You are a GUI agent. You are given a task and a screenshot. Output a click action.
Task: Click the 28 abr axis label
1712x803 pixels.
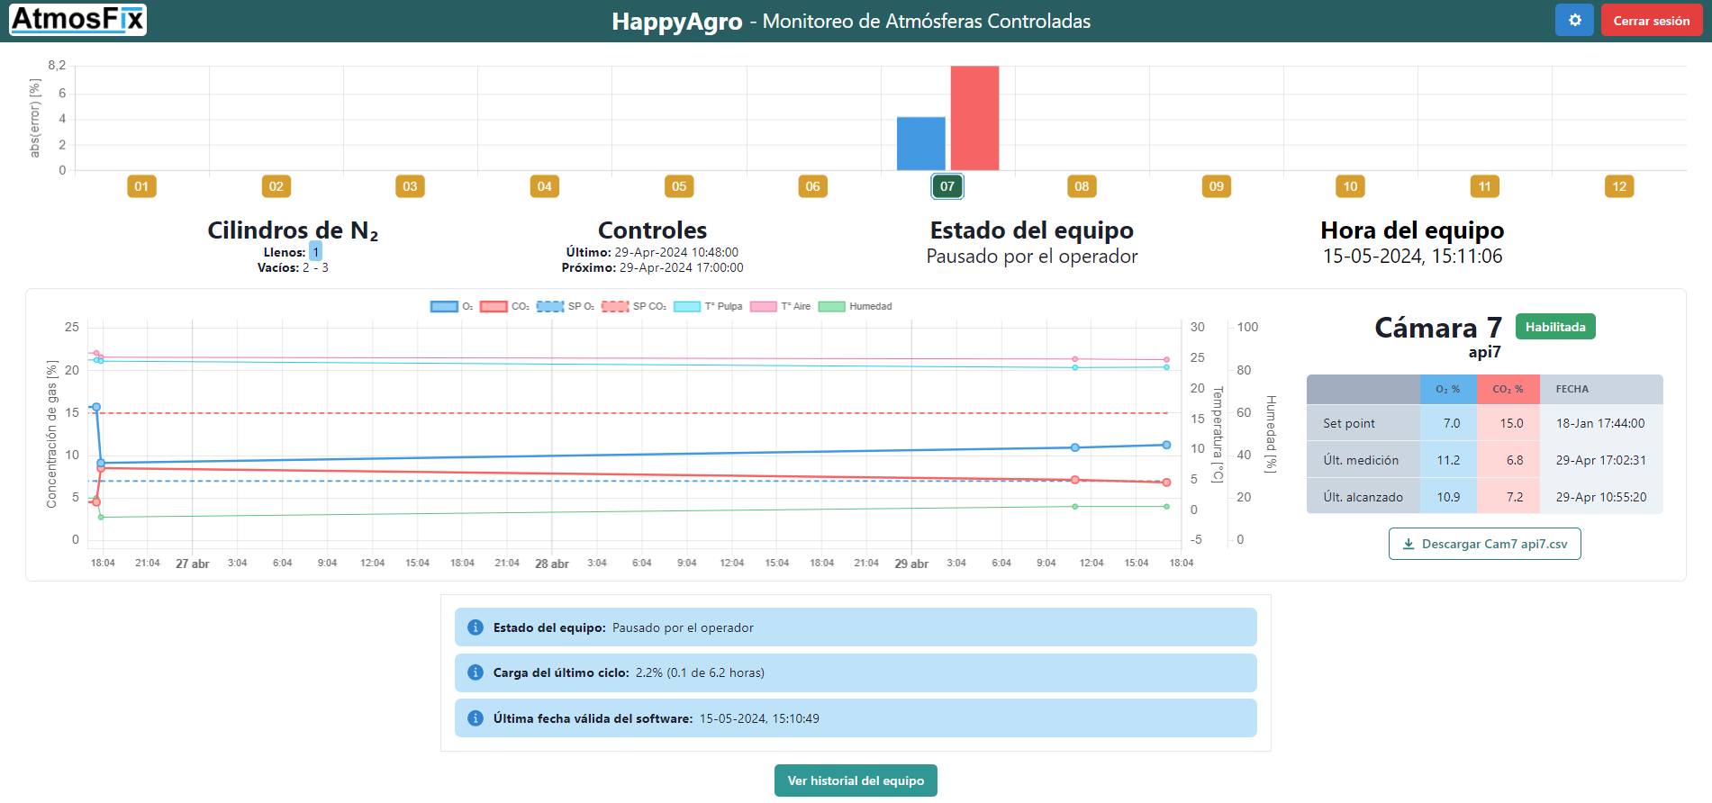pyautogui.click(x=552, y=564)
